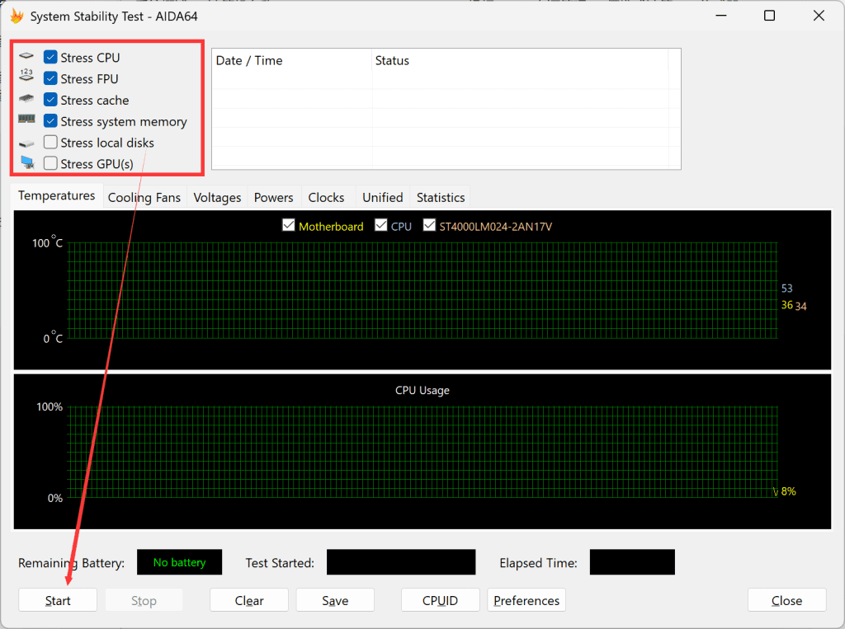
Task: Uncheck Stress system memory checkbox
Action: pyautogui.click(x=50, y=120)
